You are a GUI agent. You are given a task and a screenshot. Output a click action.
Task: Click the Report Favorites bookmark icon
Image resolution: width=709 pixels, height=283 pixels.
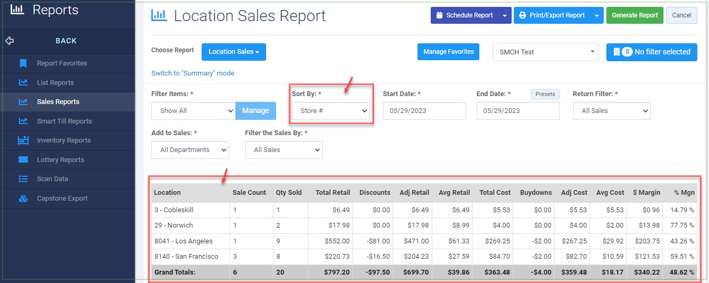tap(23, 63)
